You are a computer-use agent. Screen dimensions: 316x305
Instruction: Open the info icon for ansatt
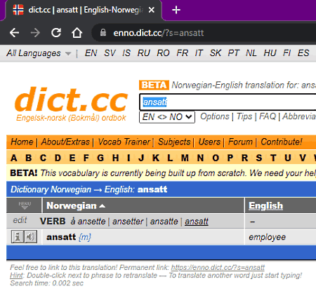18,237
